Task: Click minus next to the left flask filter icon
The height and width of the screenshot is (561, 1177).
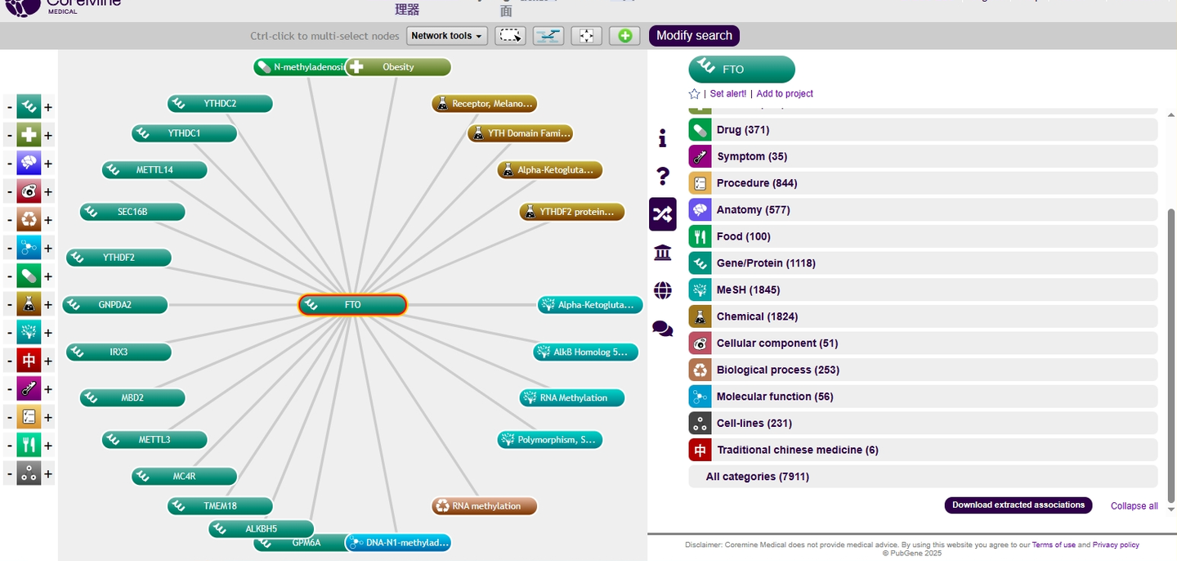Action: [x=9, y=305]
